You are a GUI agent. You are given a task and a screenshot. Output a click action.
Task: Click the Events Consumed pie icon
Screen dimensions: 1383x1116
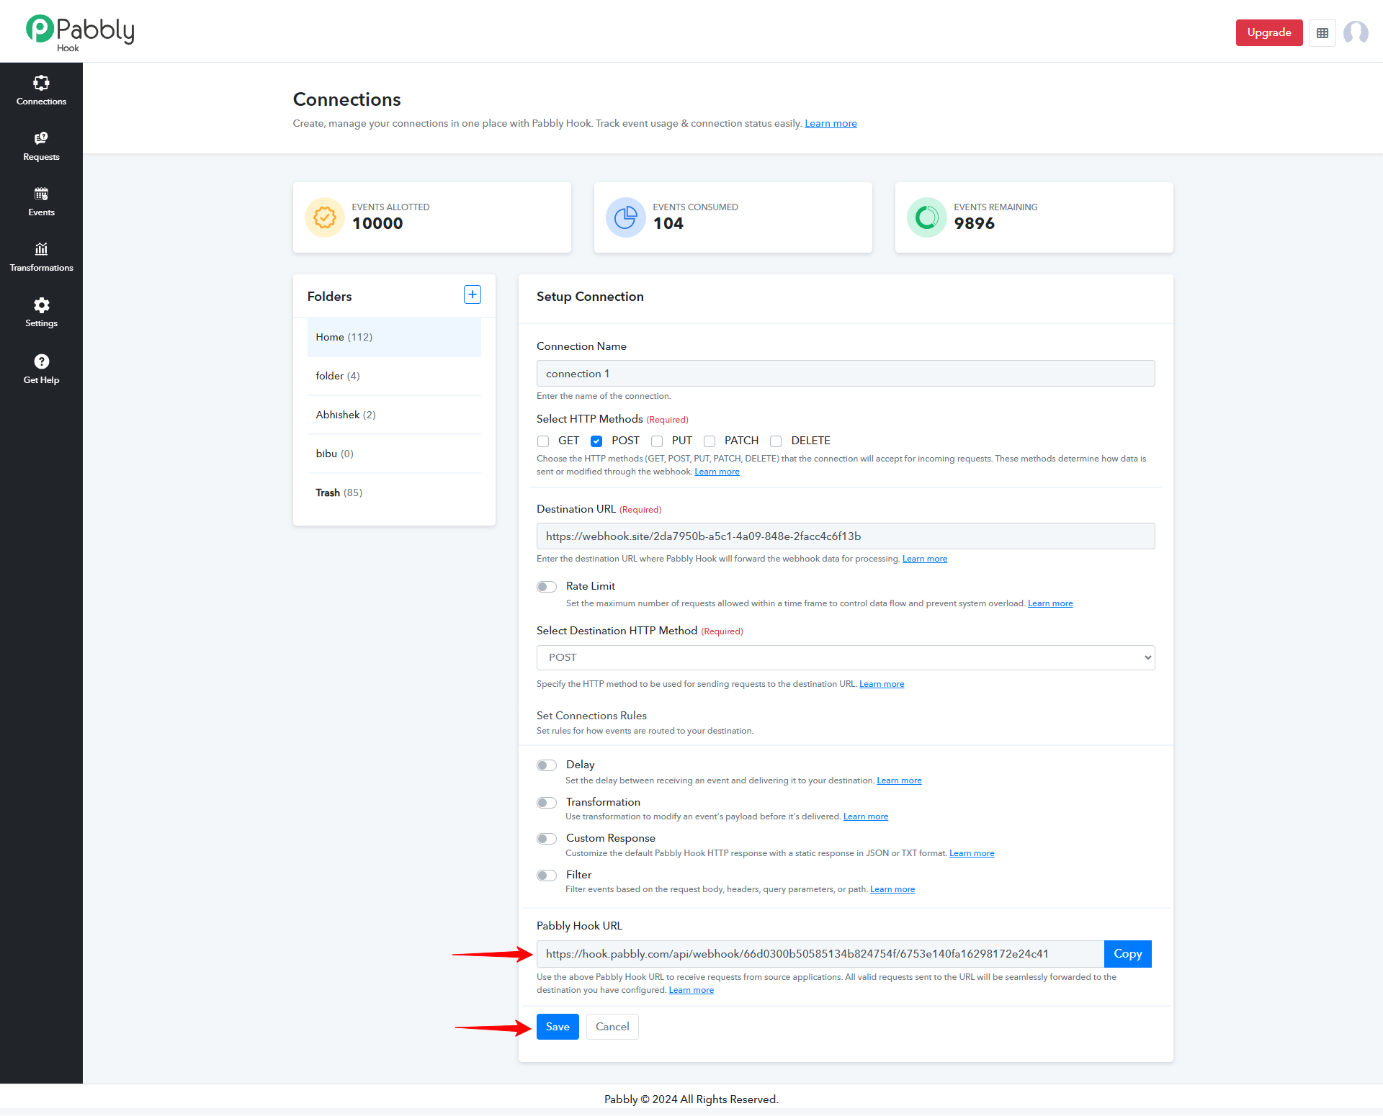pyautogui.click(x=626, y=217)
